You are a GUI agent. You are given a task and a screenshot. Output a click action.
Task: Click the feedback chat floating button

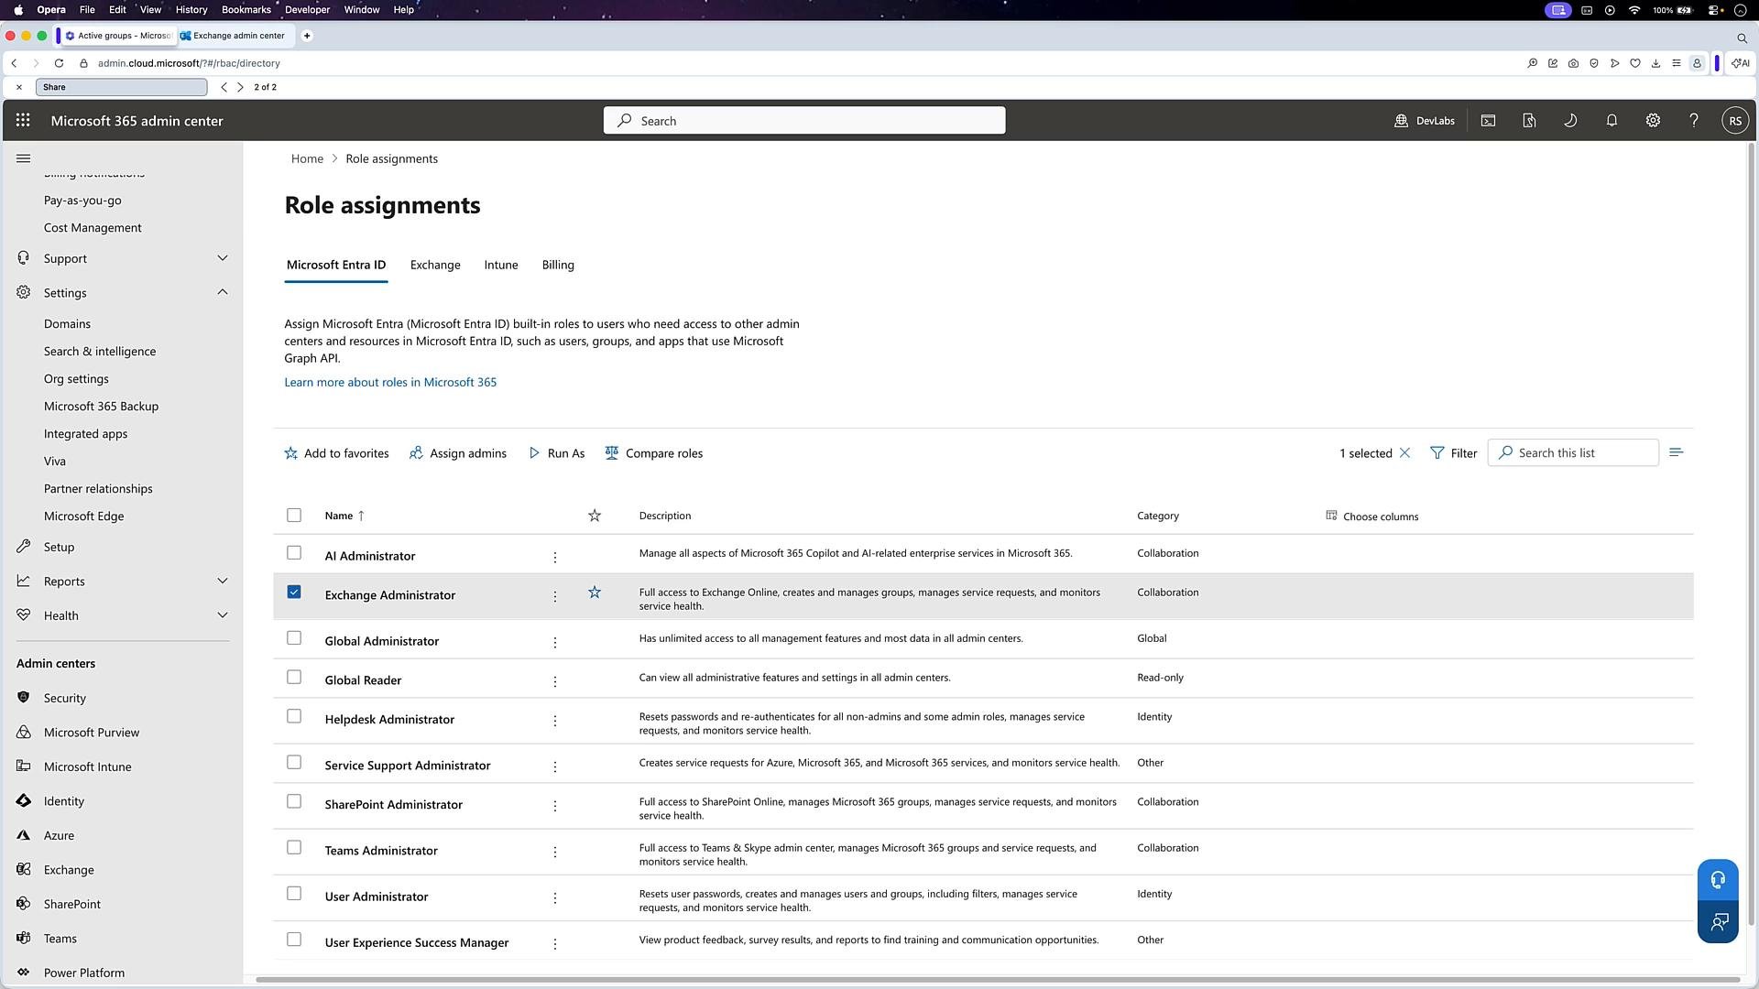point(1718,921)
